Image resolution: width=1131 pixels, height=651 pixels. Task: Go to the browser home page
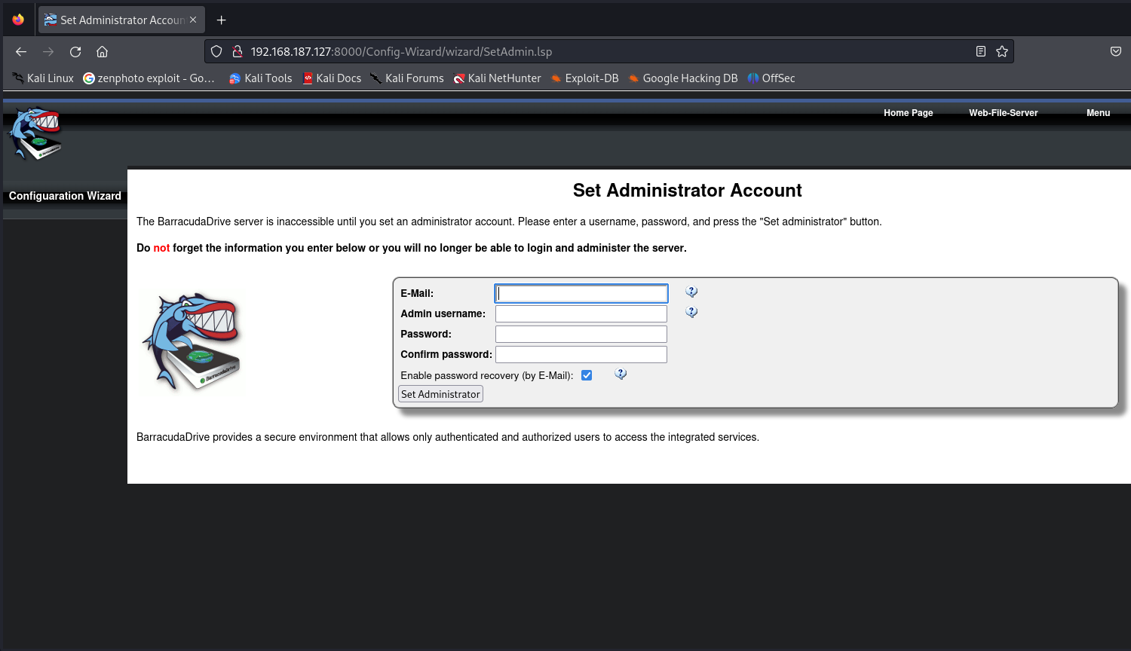[x=103, y=52]
